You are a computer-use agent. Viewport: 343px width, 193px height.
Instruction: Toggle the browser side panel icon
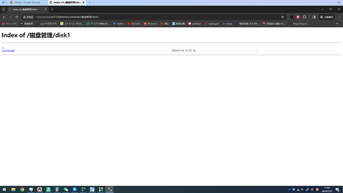314,17
